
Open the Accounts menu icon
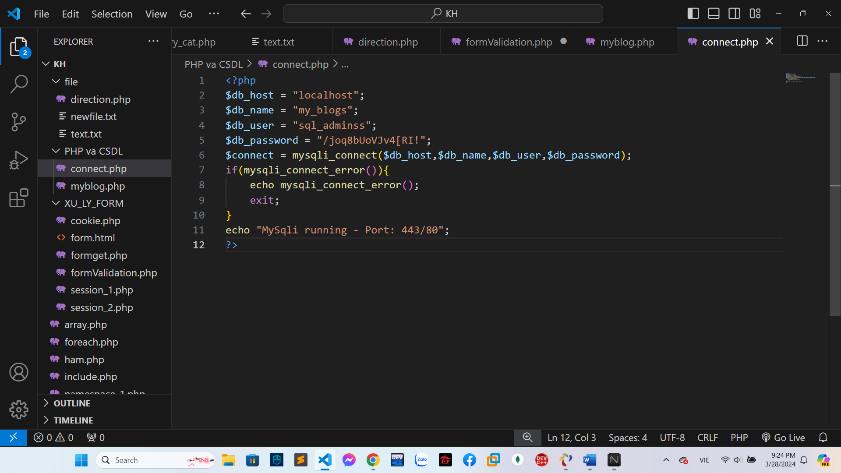pos(19,372)
